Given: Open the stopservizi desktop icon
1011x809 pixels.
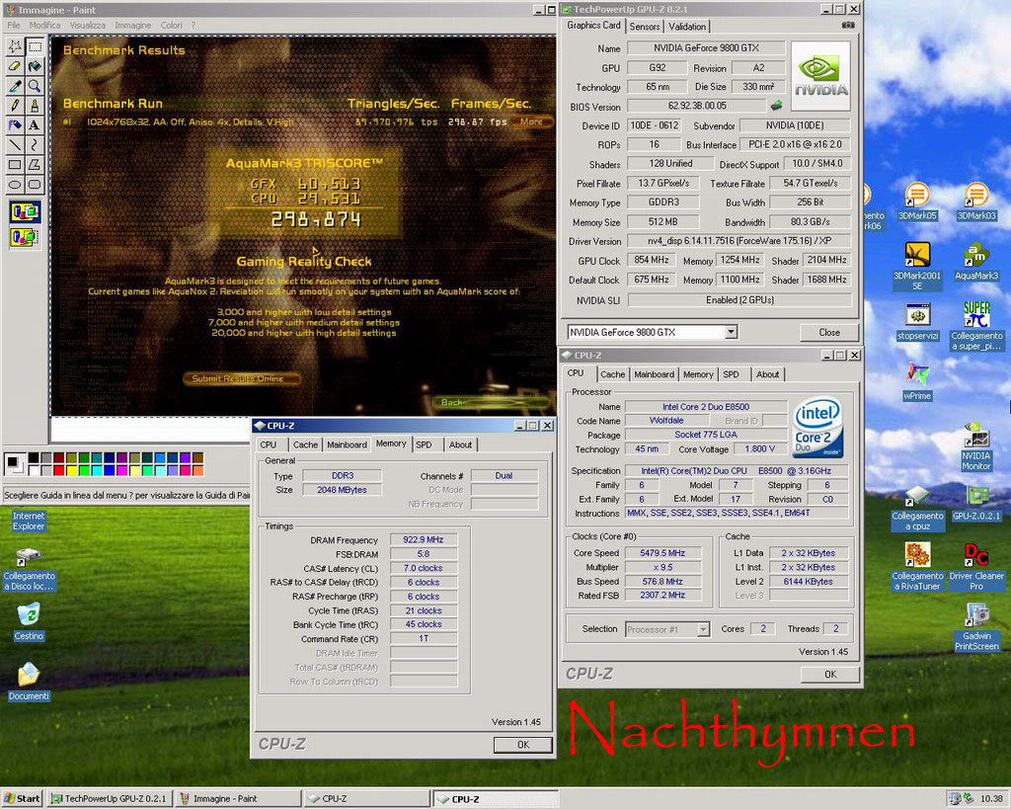Looking at the screenshot, I should click(917, 321).
